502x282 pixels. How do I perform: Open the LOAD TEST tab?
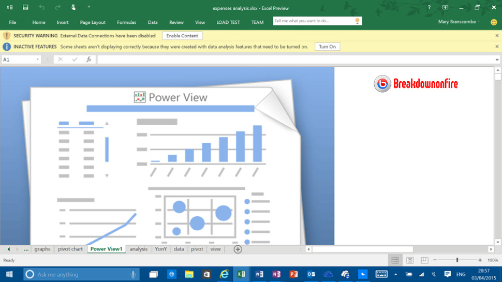click(228, 22)
